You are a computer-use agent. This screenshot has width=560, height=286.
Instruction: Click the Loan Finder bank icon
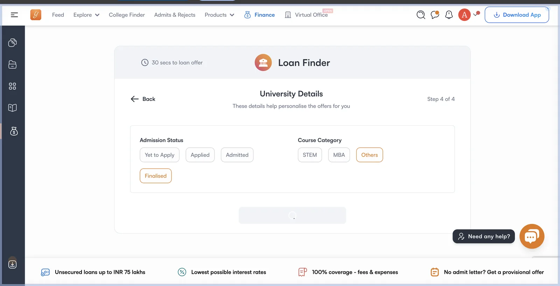pos(263,63)
